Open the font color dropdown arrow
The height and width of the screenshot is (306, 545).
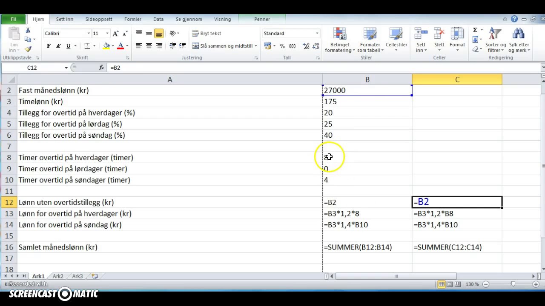click(127, 46)
